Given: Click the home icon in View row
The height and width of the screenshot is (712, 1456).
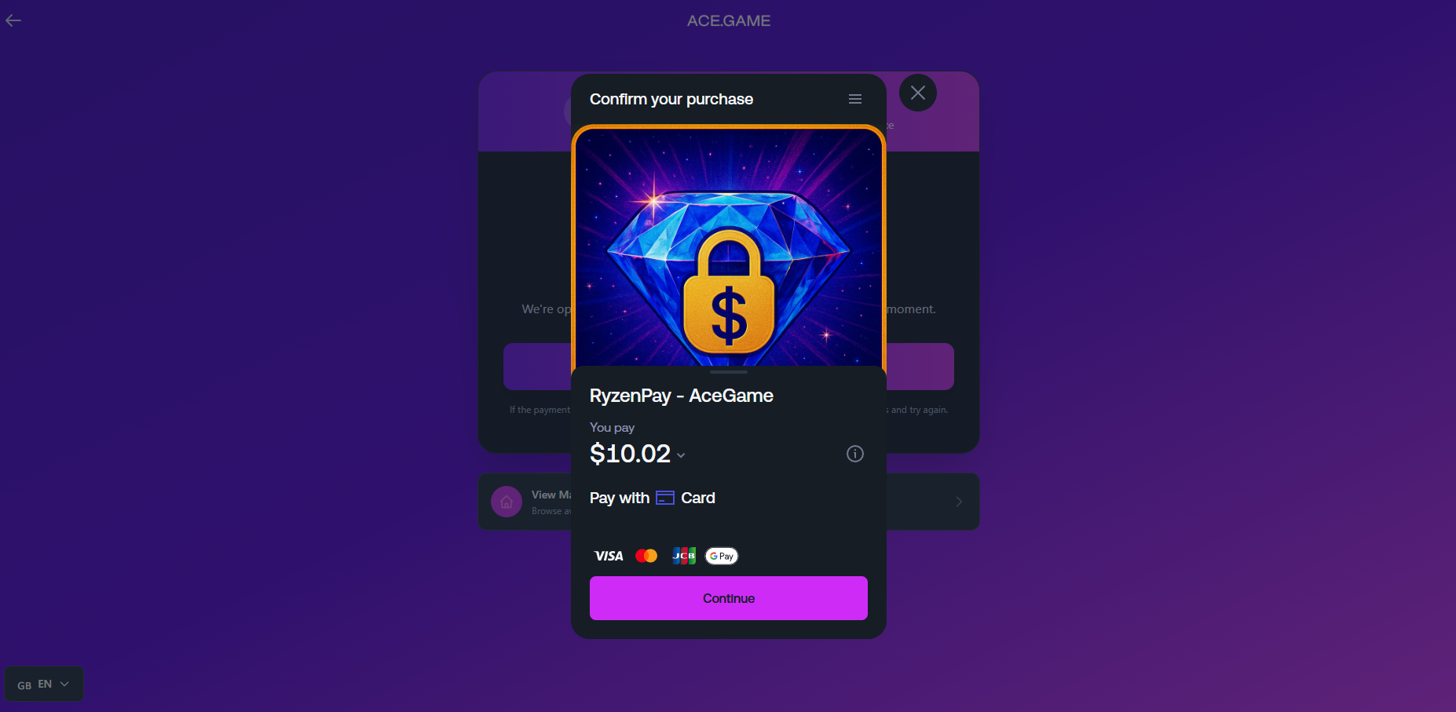Looking at the screenshot, I should coord(507,502).
